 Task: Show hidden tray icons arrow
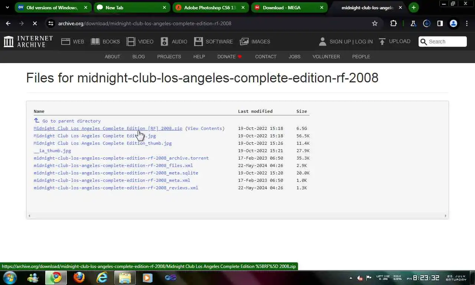(x=351, y=278)
